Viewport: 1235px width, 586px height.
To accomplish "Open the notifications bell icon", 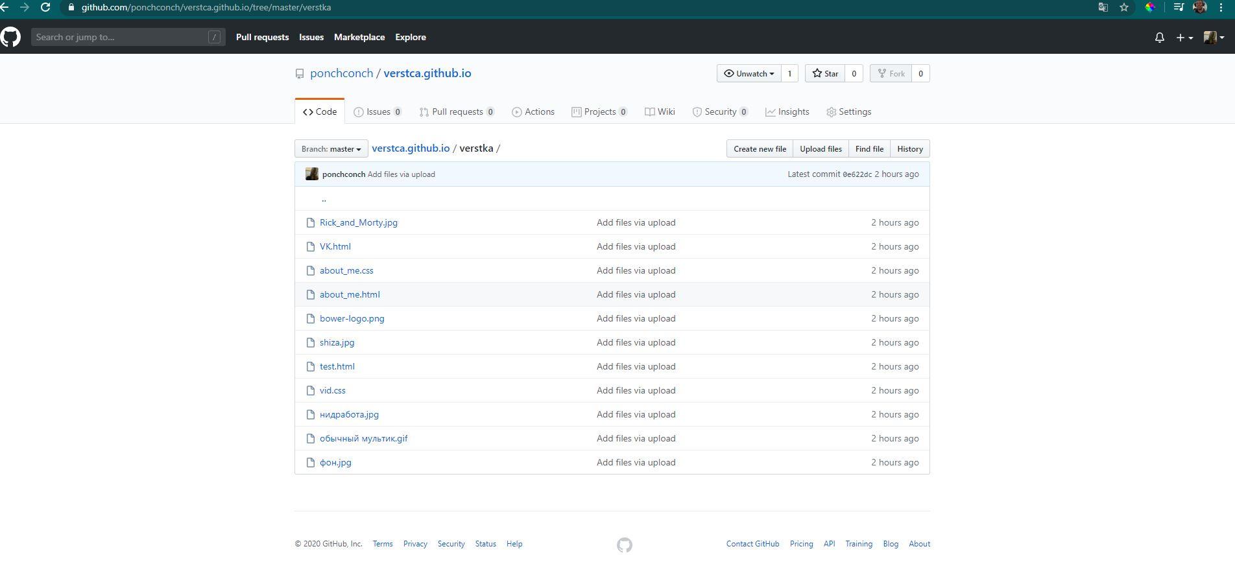I will click(1160, 38).
